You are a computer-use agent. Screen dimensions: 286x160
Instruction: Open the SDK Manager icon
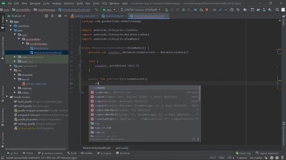point(270,10)
